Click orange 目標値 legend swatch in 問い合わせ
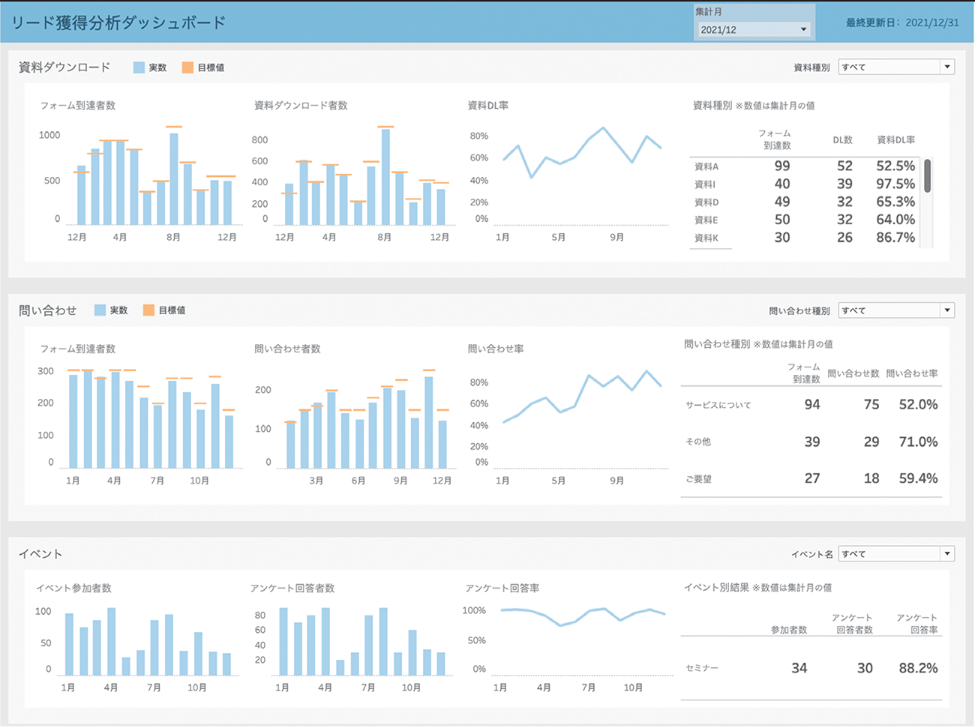 148,310
